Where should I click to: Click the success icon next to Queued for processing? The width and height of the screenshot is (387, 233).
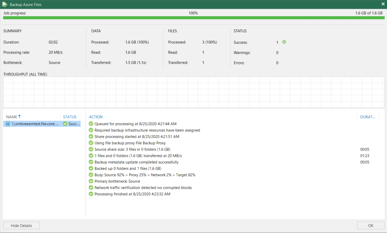(x=91, y=124)
